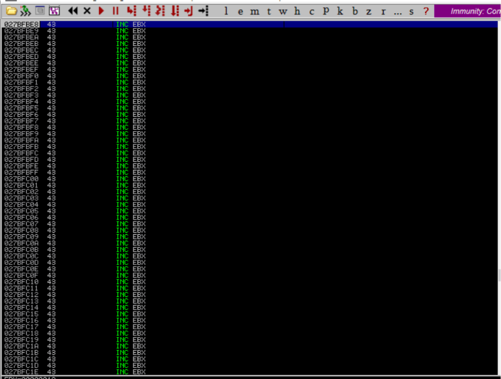Click hex byte 43 at row 027BFC1C
The height and width of the screenshot is (379, 501).
pos(51,359)
